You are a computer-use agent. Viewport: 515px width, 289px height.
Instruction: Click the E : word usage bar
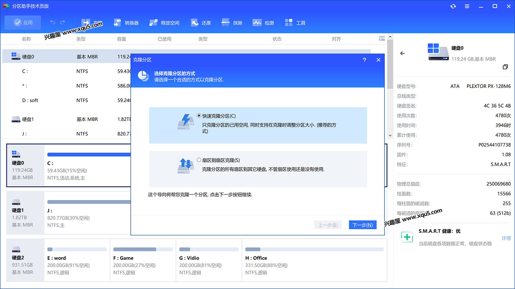77,249
